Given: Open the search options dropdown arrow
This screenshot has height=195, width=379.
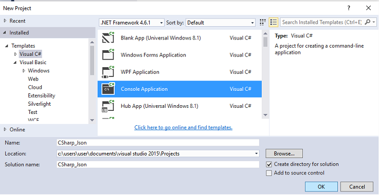Looking at the screenshot, I should coord(374,22).
